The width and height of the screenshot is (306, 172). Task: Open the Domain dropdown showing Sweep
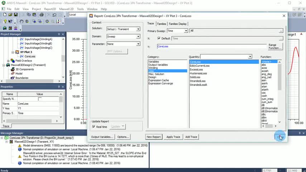coord(138,37)
